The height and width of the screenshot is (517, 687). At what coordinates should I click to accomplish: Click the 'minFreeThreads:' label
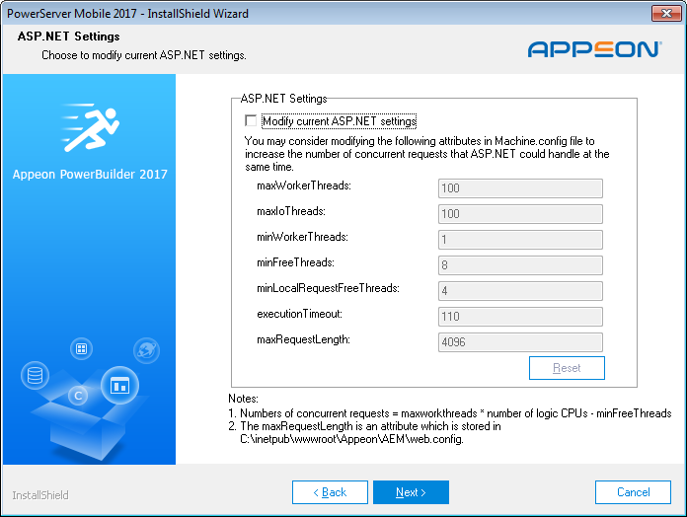coord(296,262)
